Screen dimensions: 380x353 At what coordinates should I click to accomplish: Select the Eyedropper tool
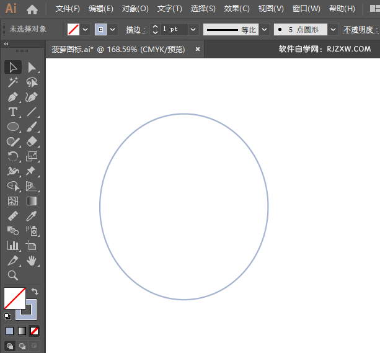coord(32,217)
